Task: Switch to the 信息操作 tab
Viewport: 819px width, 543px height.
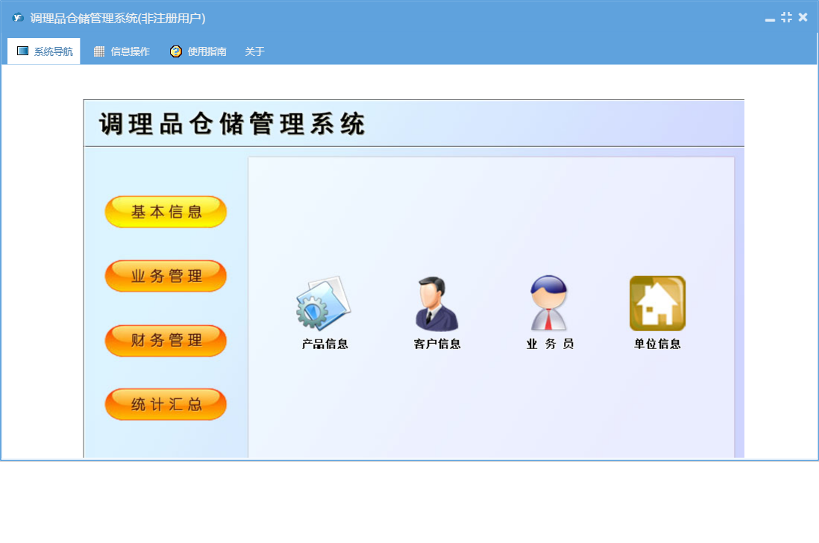Action: (x=122, y=51)
